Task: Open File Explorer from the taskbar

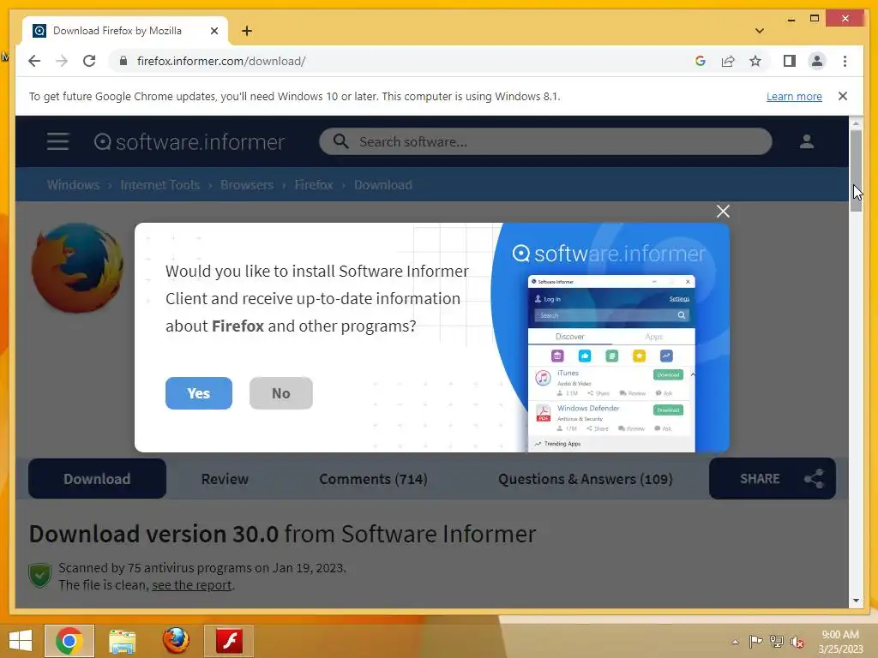Action: click(x=122, y=641)
